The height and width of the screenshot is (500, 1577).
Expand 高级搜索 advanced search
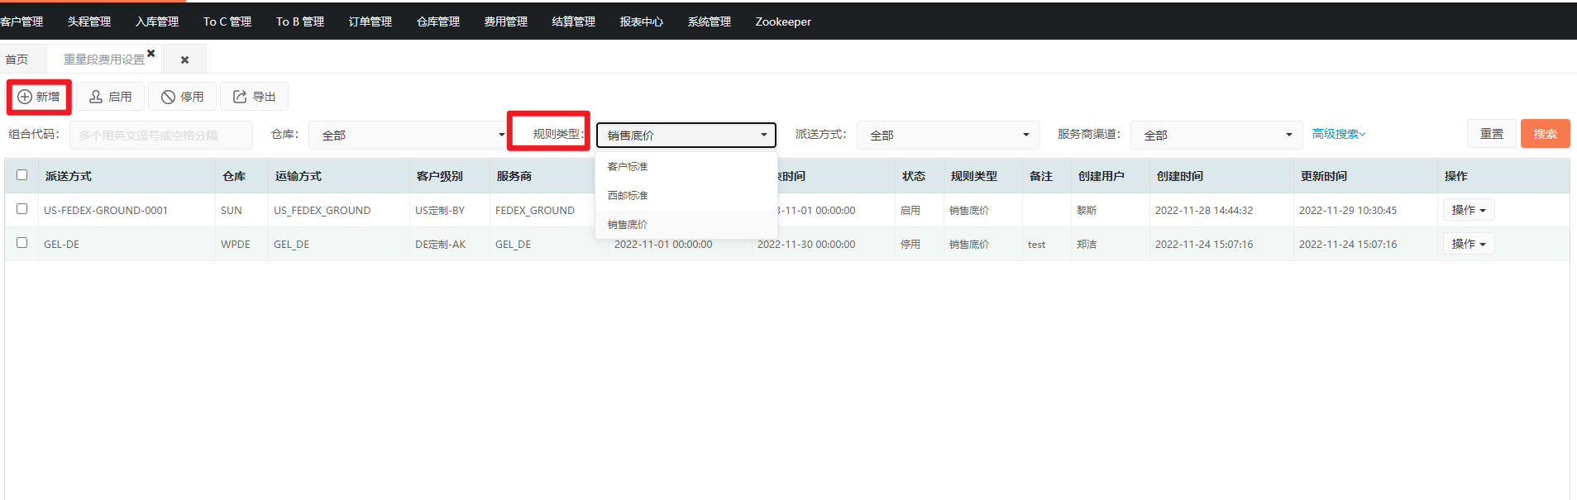[x=1339, y=134]
